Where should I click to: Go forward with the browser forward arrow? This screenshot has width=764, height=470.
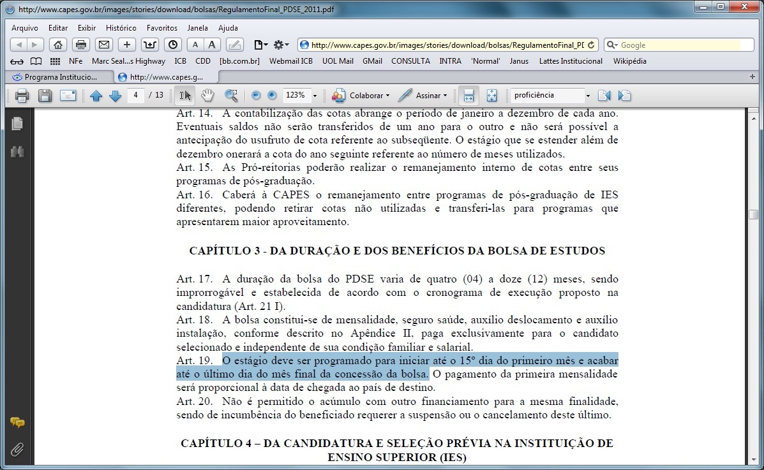(35, 45)
